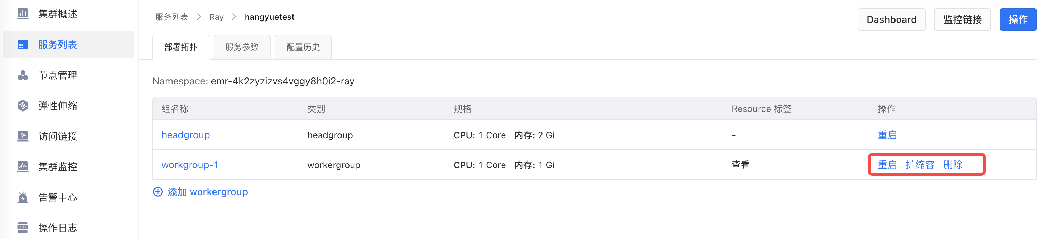
Task: Open the blue 操作 button menu
Action: [1018, 19]
